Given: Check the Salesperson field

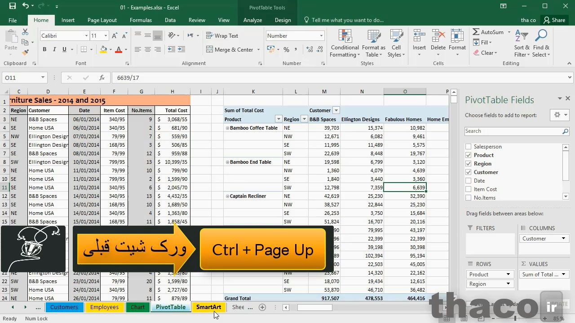Looking at the screenshot, I should click(469, 147).
